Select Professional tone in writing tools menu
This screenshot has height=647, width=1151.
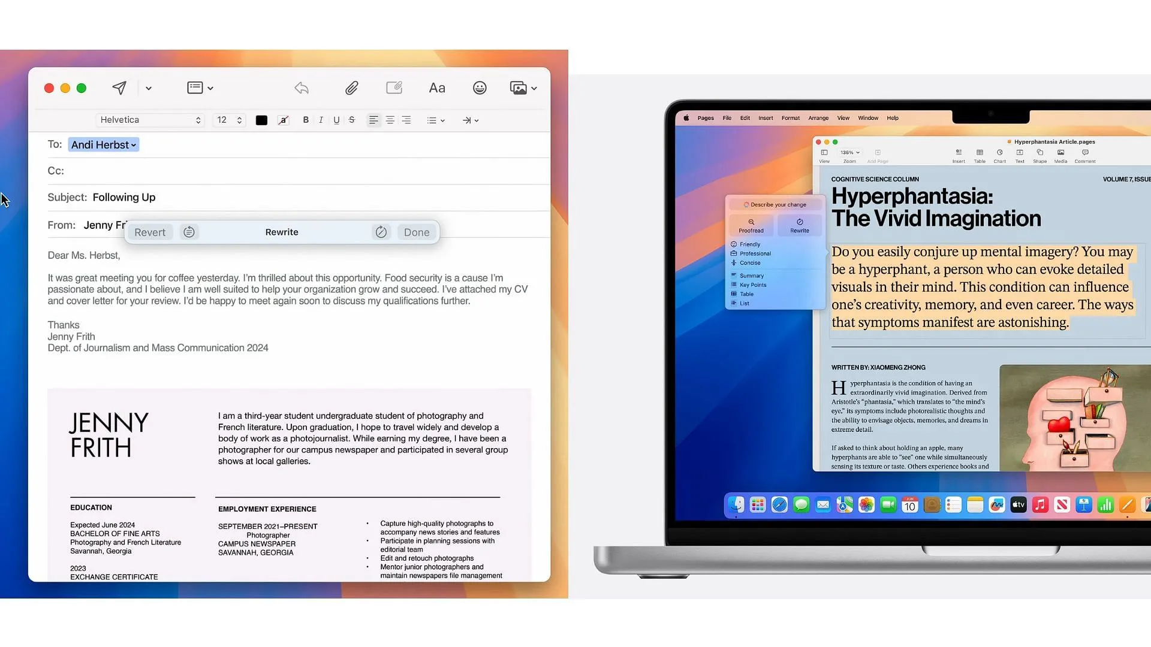755,253
